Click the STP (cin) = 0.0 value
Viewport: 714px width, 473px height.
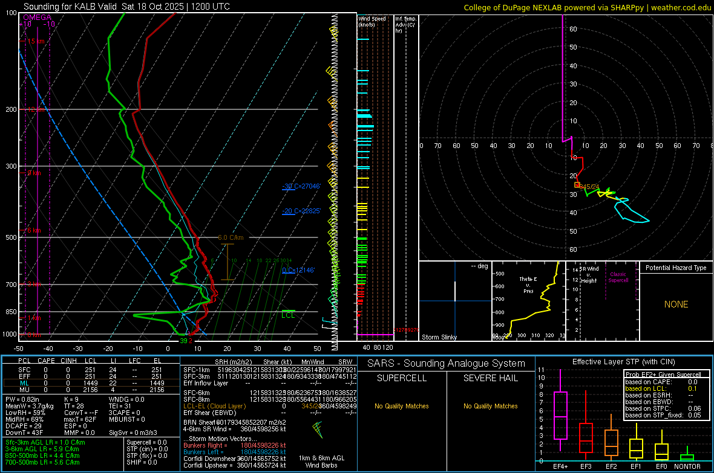coord(147,449)
